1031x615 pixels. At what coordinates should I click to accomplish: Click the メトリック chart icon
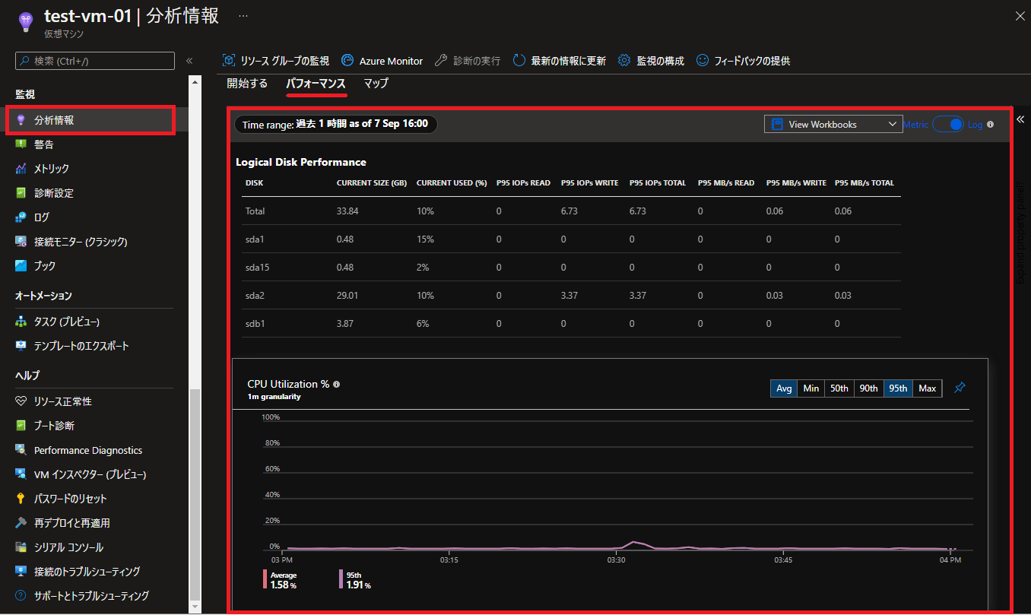21,169
